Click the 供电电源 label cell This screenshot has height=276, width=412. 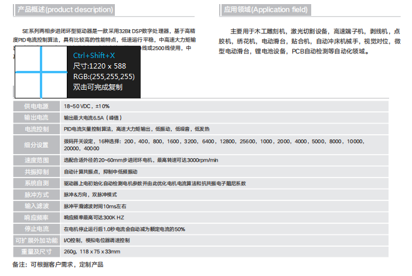pos(36,106)
